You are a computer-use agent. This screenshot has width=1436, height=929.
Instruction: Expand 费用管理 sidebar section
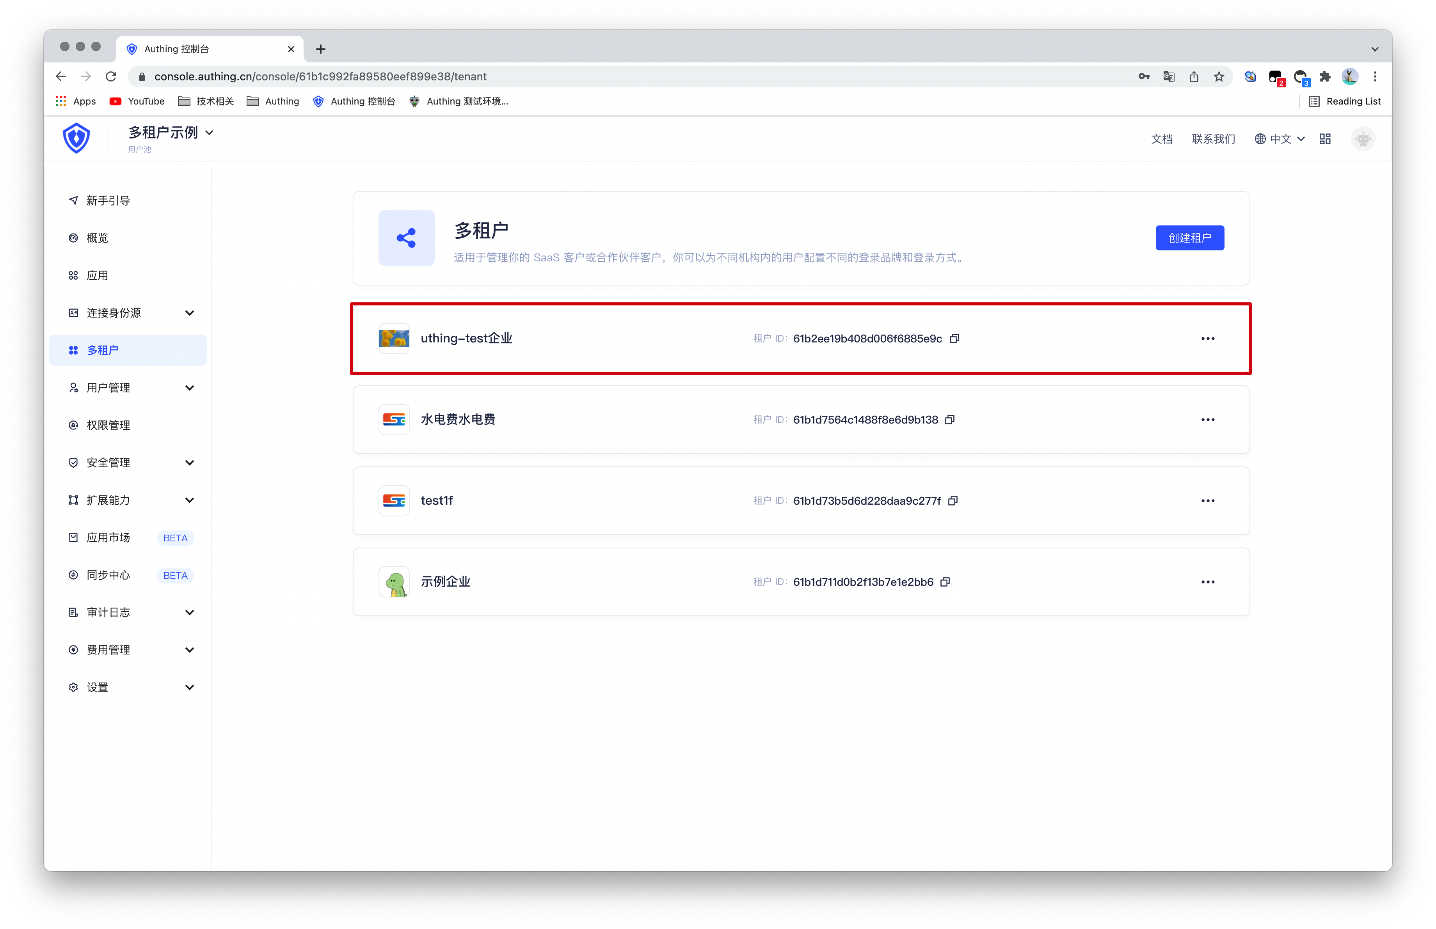coord(190,650)
